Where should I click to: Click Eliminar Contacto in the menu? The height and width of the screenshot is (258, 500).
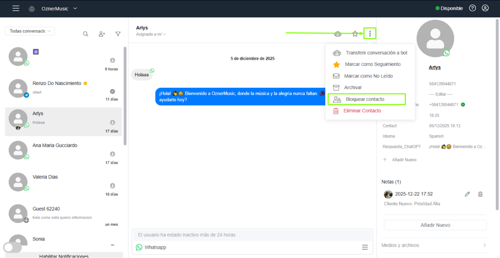362,111
